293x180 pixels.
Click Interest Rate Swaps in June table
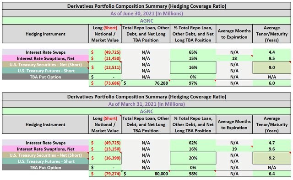45,52
